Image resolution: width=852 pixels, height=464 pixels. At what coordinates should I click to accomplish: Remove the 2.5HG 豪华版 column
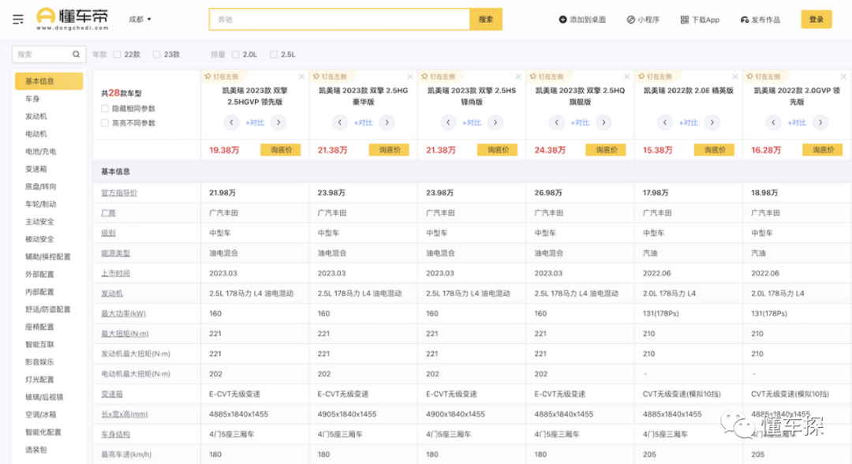point(410,77)
